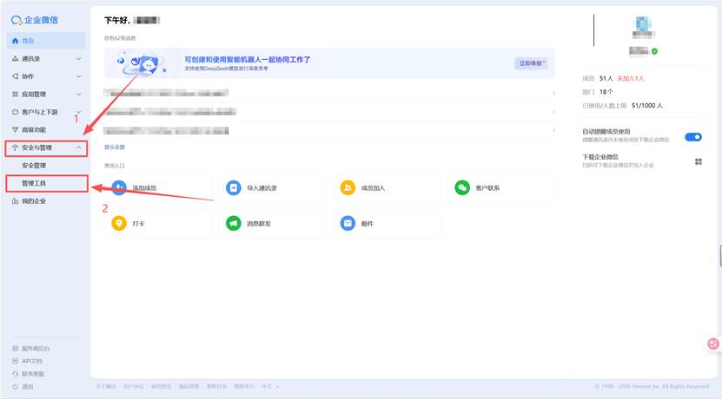Click the 客户联系 customer contact icon

(x=460, y=188)
